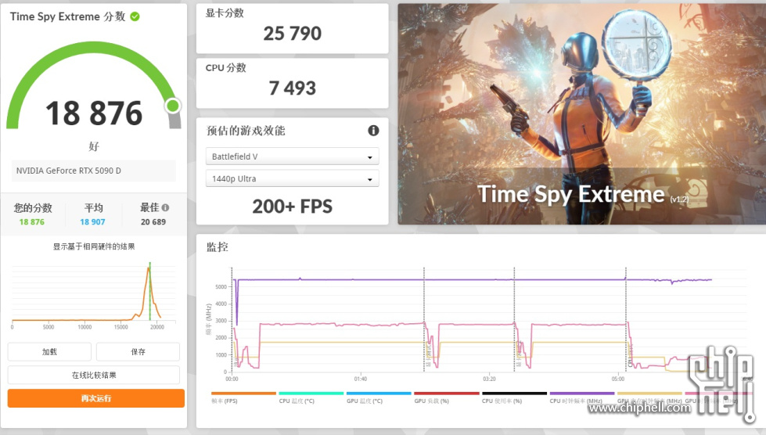Viewport: 766px width, 435px height.
Task: Toggle the orange 帧率 (FPS) legend swatch
Action: pyautogui.click(x=243, y=393)
